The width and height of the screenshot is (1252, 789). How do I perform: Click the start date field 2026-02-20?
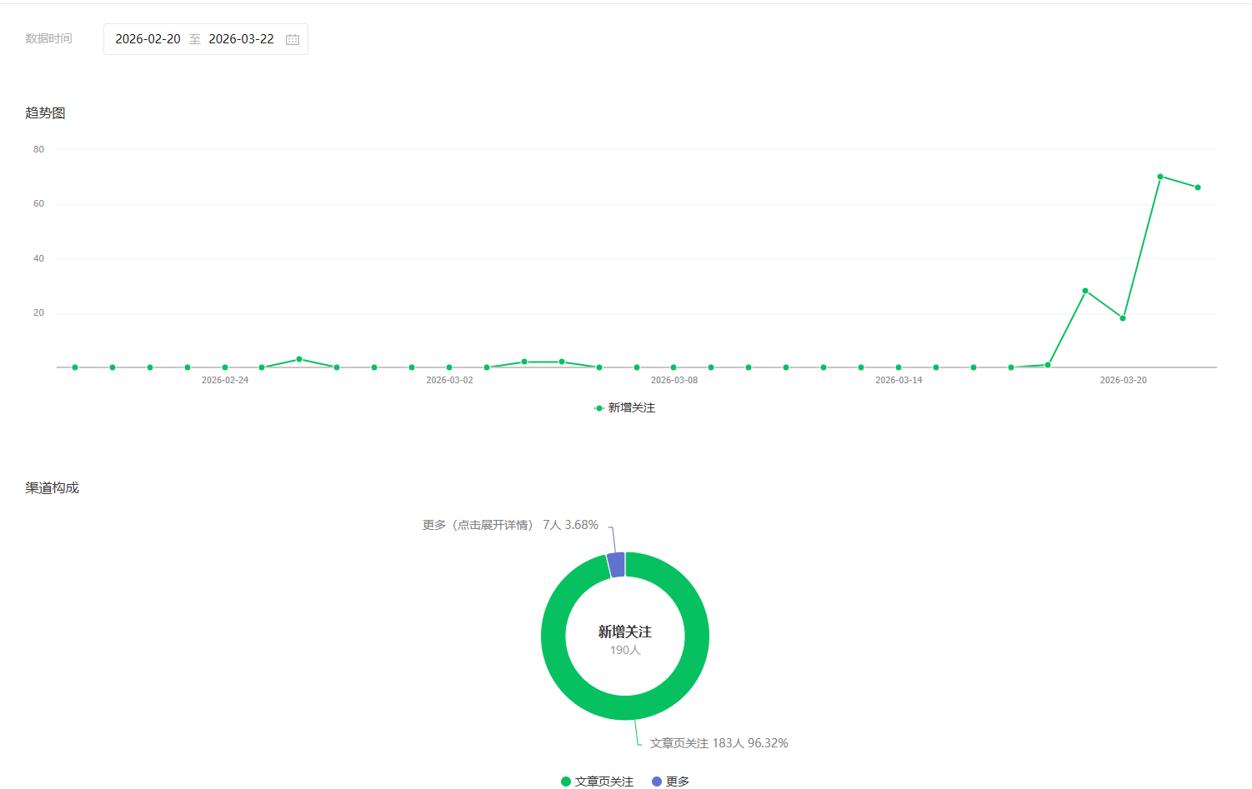coord(148,39)
